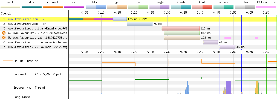Screen dimensions: 277x99
Task: Click the JS Execution legend pink bar
Action: pyautogui.click(x=266, y=7)
